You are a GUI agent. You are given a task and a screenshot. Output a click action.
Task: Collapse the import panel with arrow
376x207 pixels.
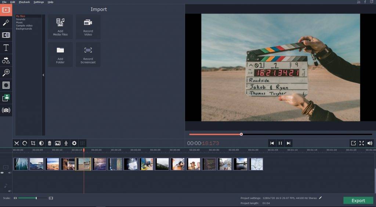click(43, 75)
